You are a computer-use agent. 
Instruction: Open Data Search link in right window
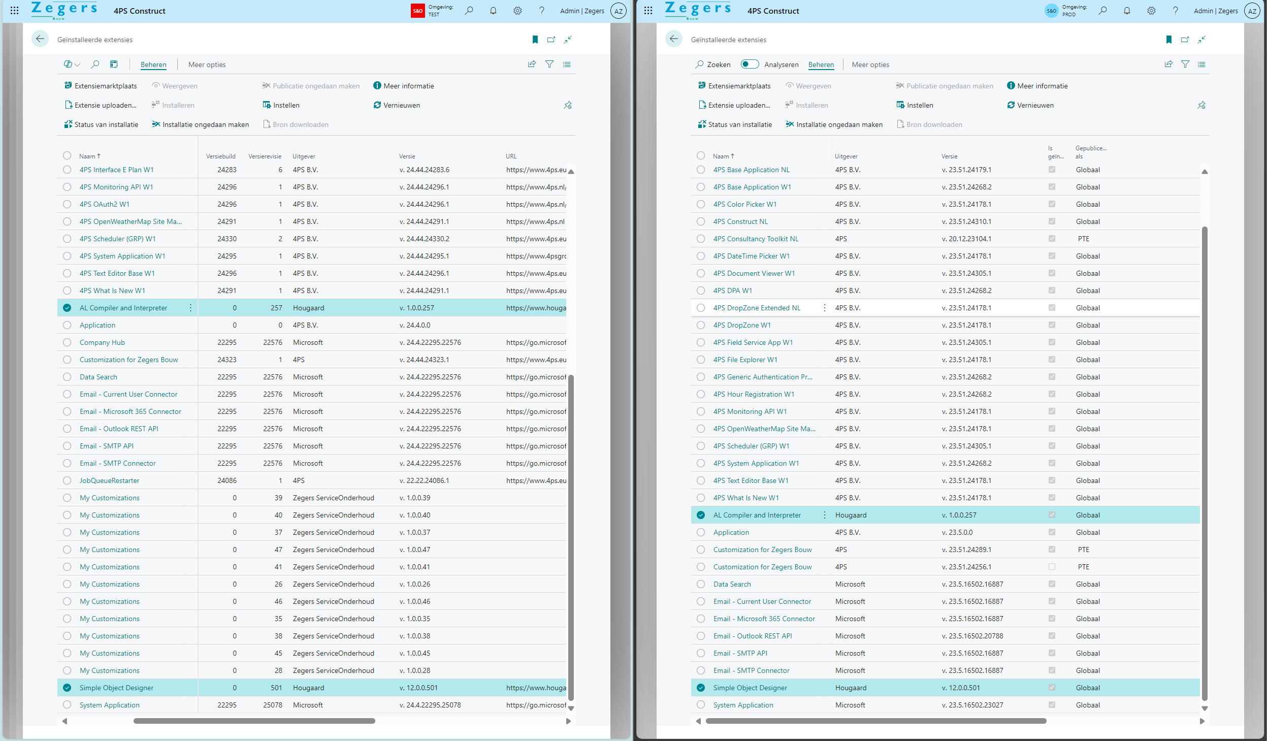click(732, 584)
